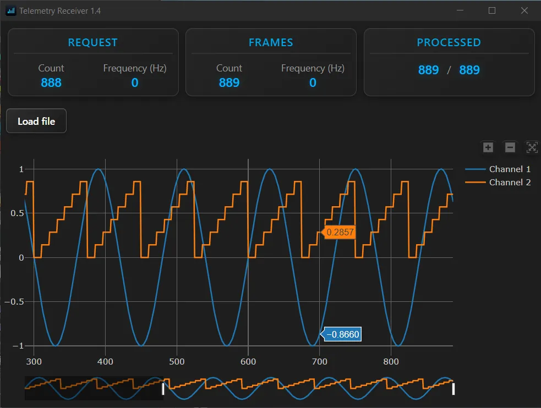Maximize the Telemetry Receiver window
Screen dimensions: 541x408
492,11
